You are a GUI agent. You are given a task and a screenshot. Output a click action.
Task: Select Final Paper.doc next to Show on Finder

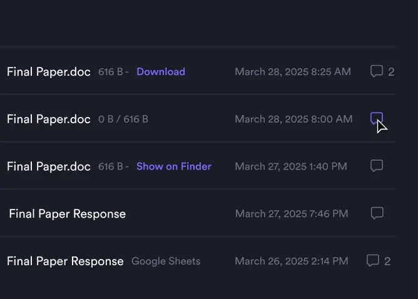[49, 166]
